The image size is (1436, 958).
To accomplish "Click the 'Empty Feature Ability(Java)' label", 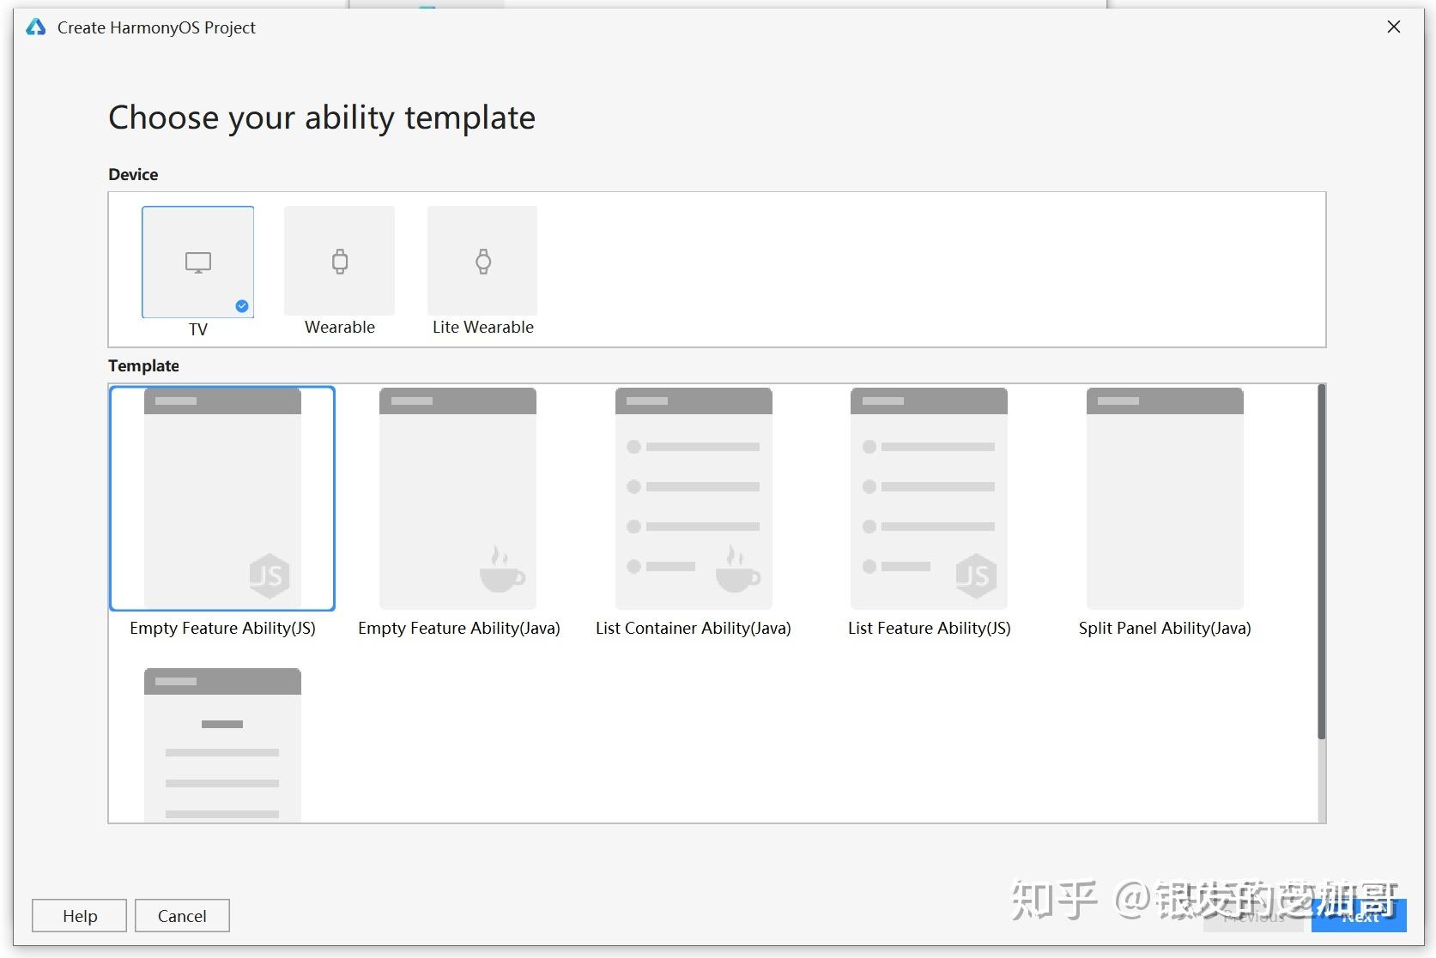I will point(458,628).
